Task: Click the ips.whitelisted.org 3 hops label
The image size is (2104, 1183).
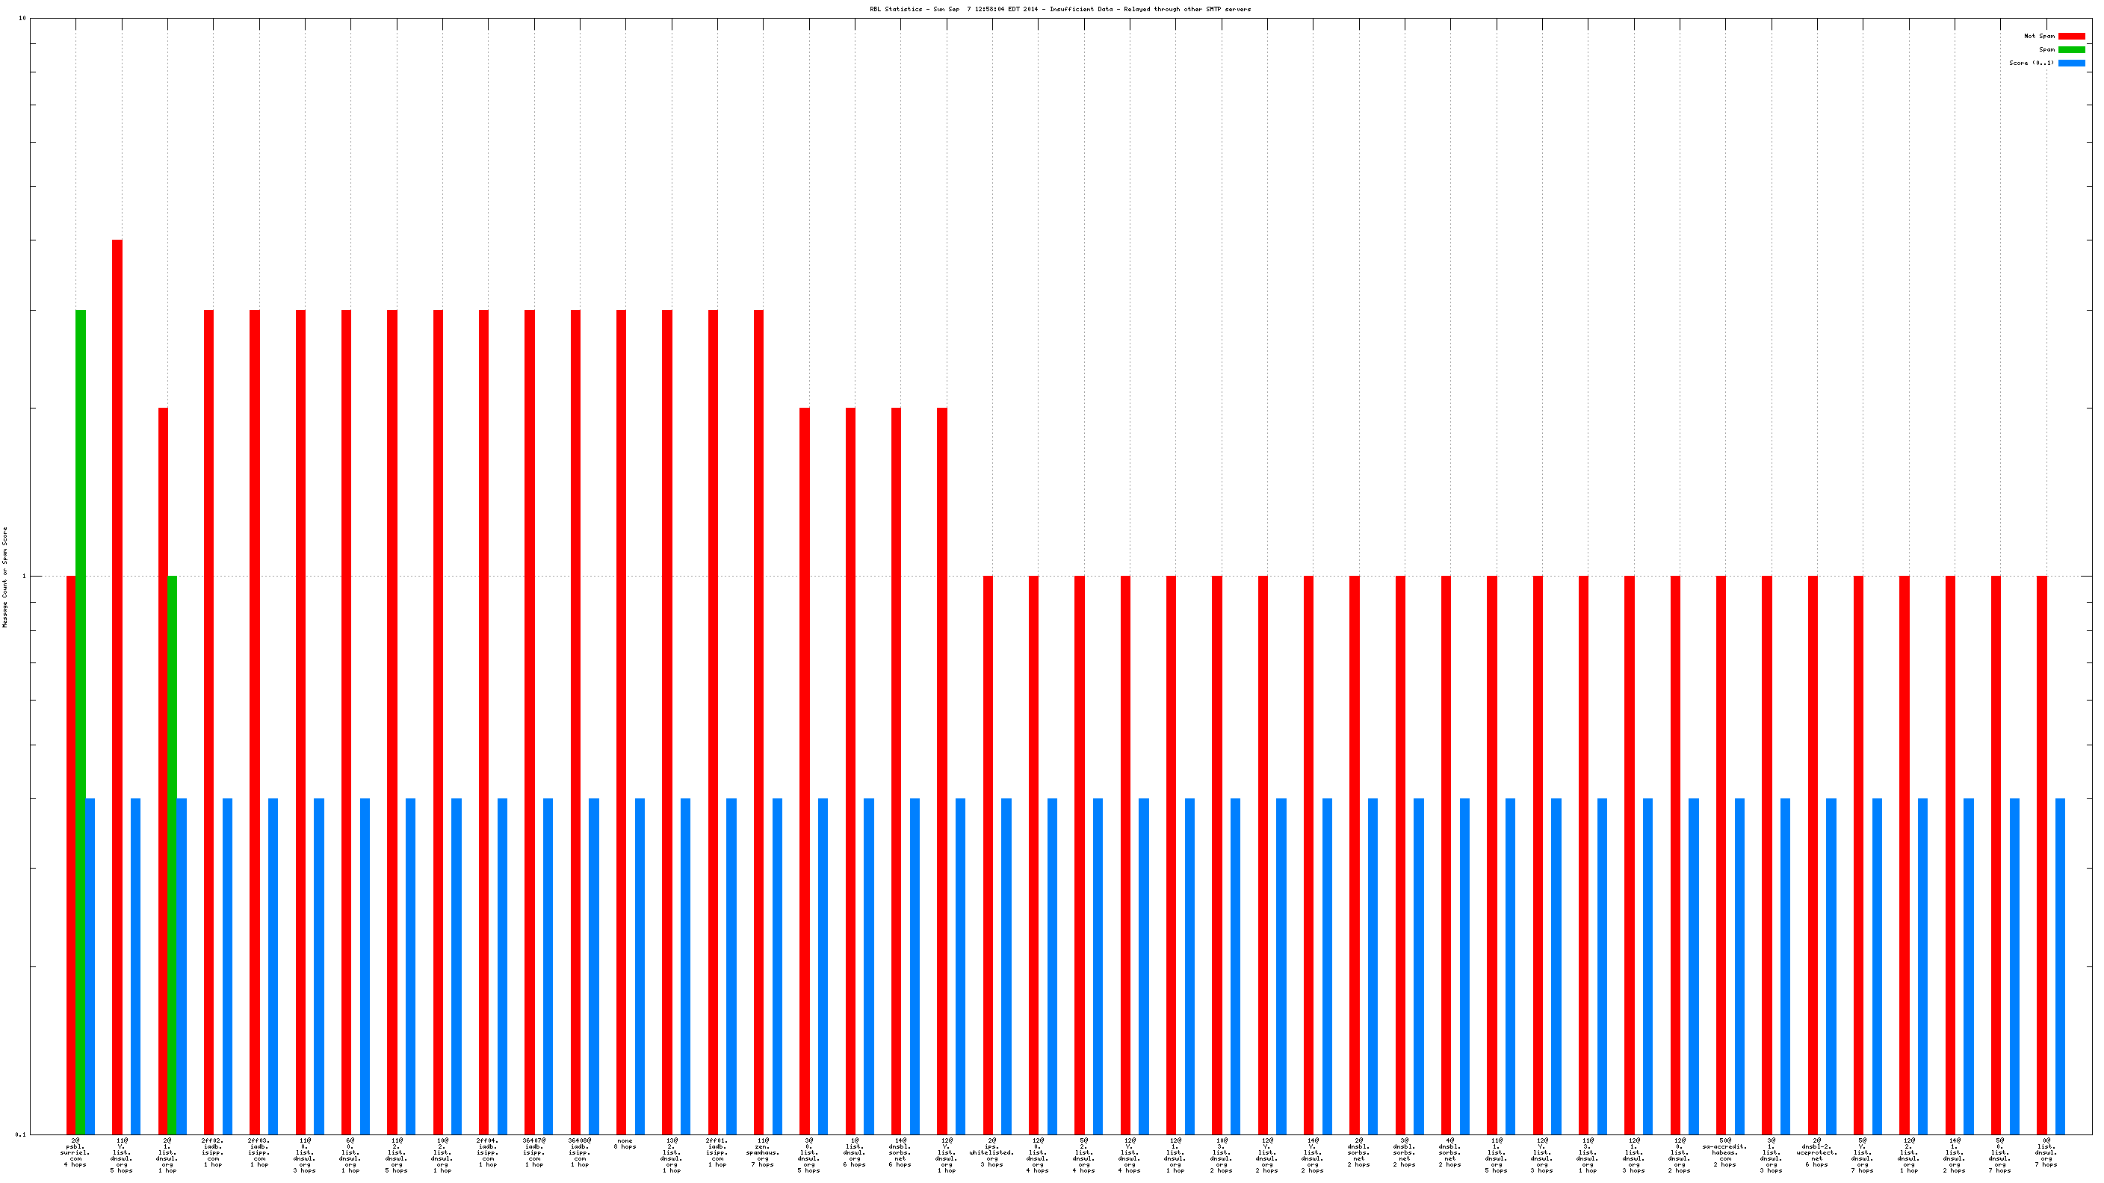Action: [x=991, y=1152]
